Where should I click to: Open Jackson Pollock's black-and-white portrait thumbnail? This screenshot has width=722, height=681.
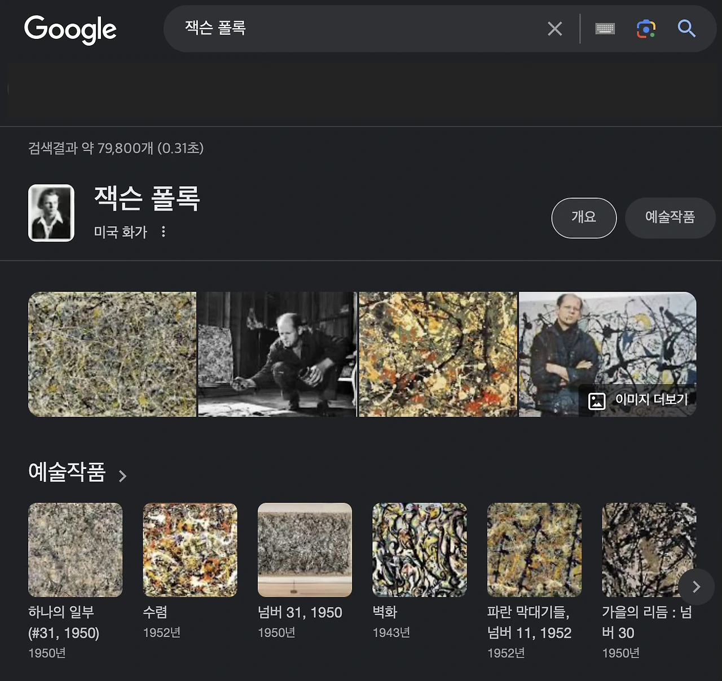[x=51, y=213]
